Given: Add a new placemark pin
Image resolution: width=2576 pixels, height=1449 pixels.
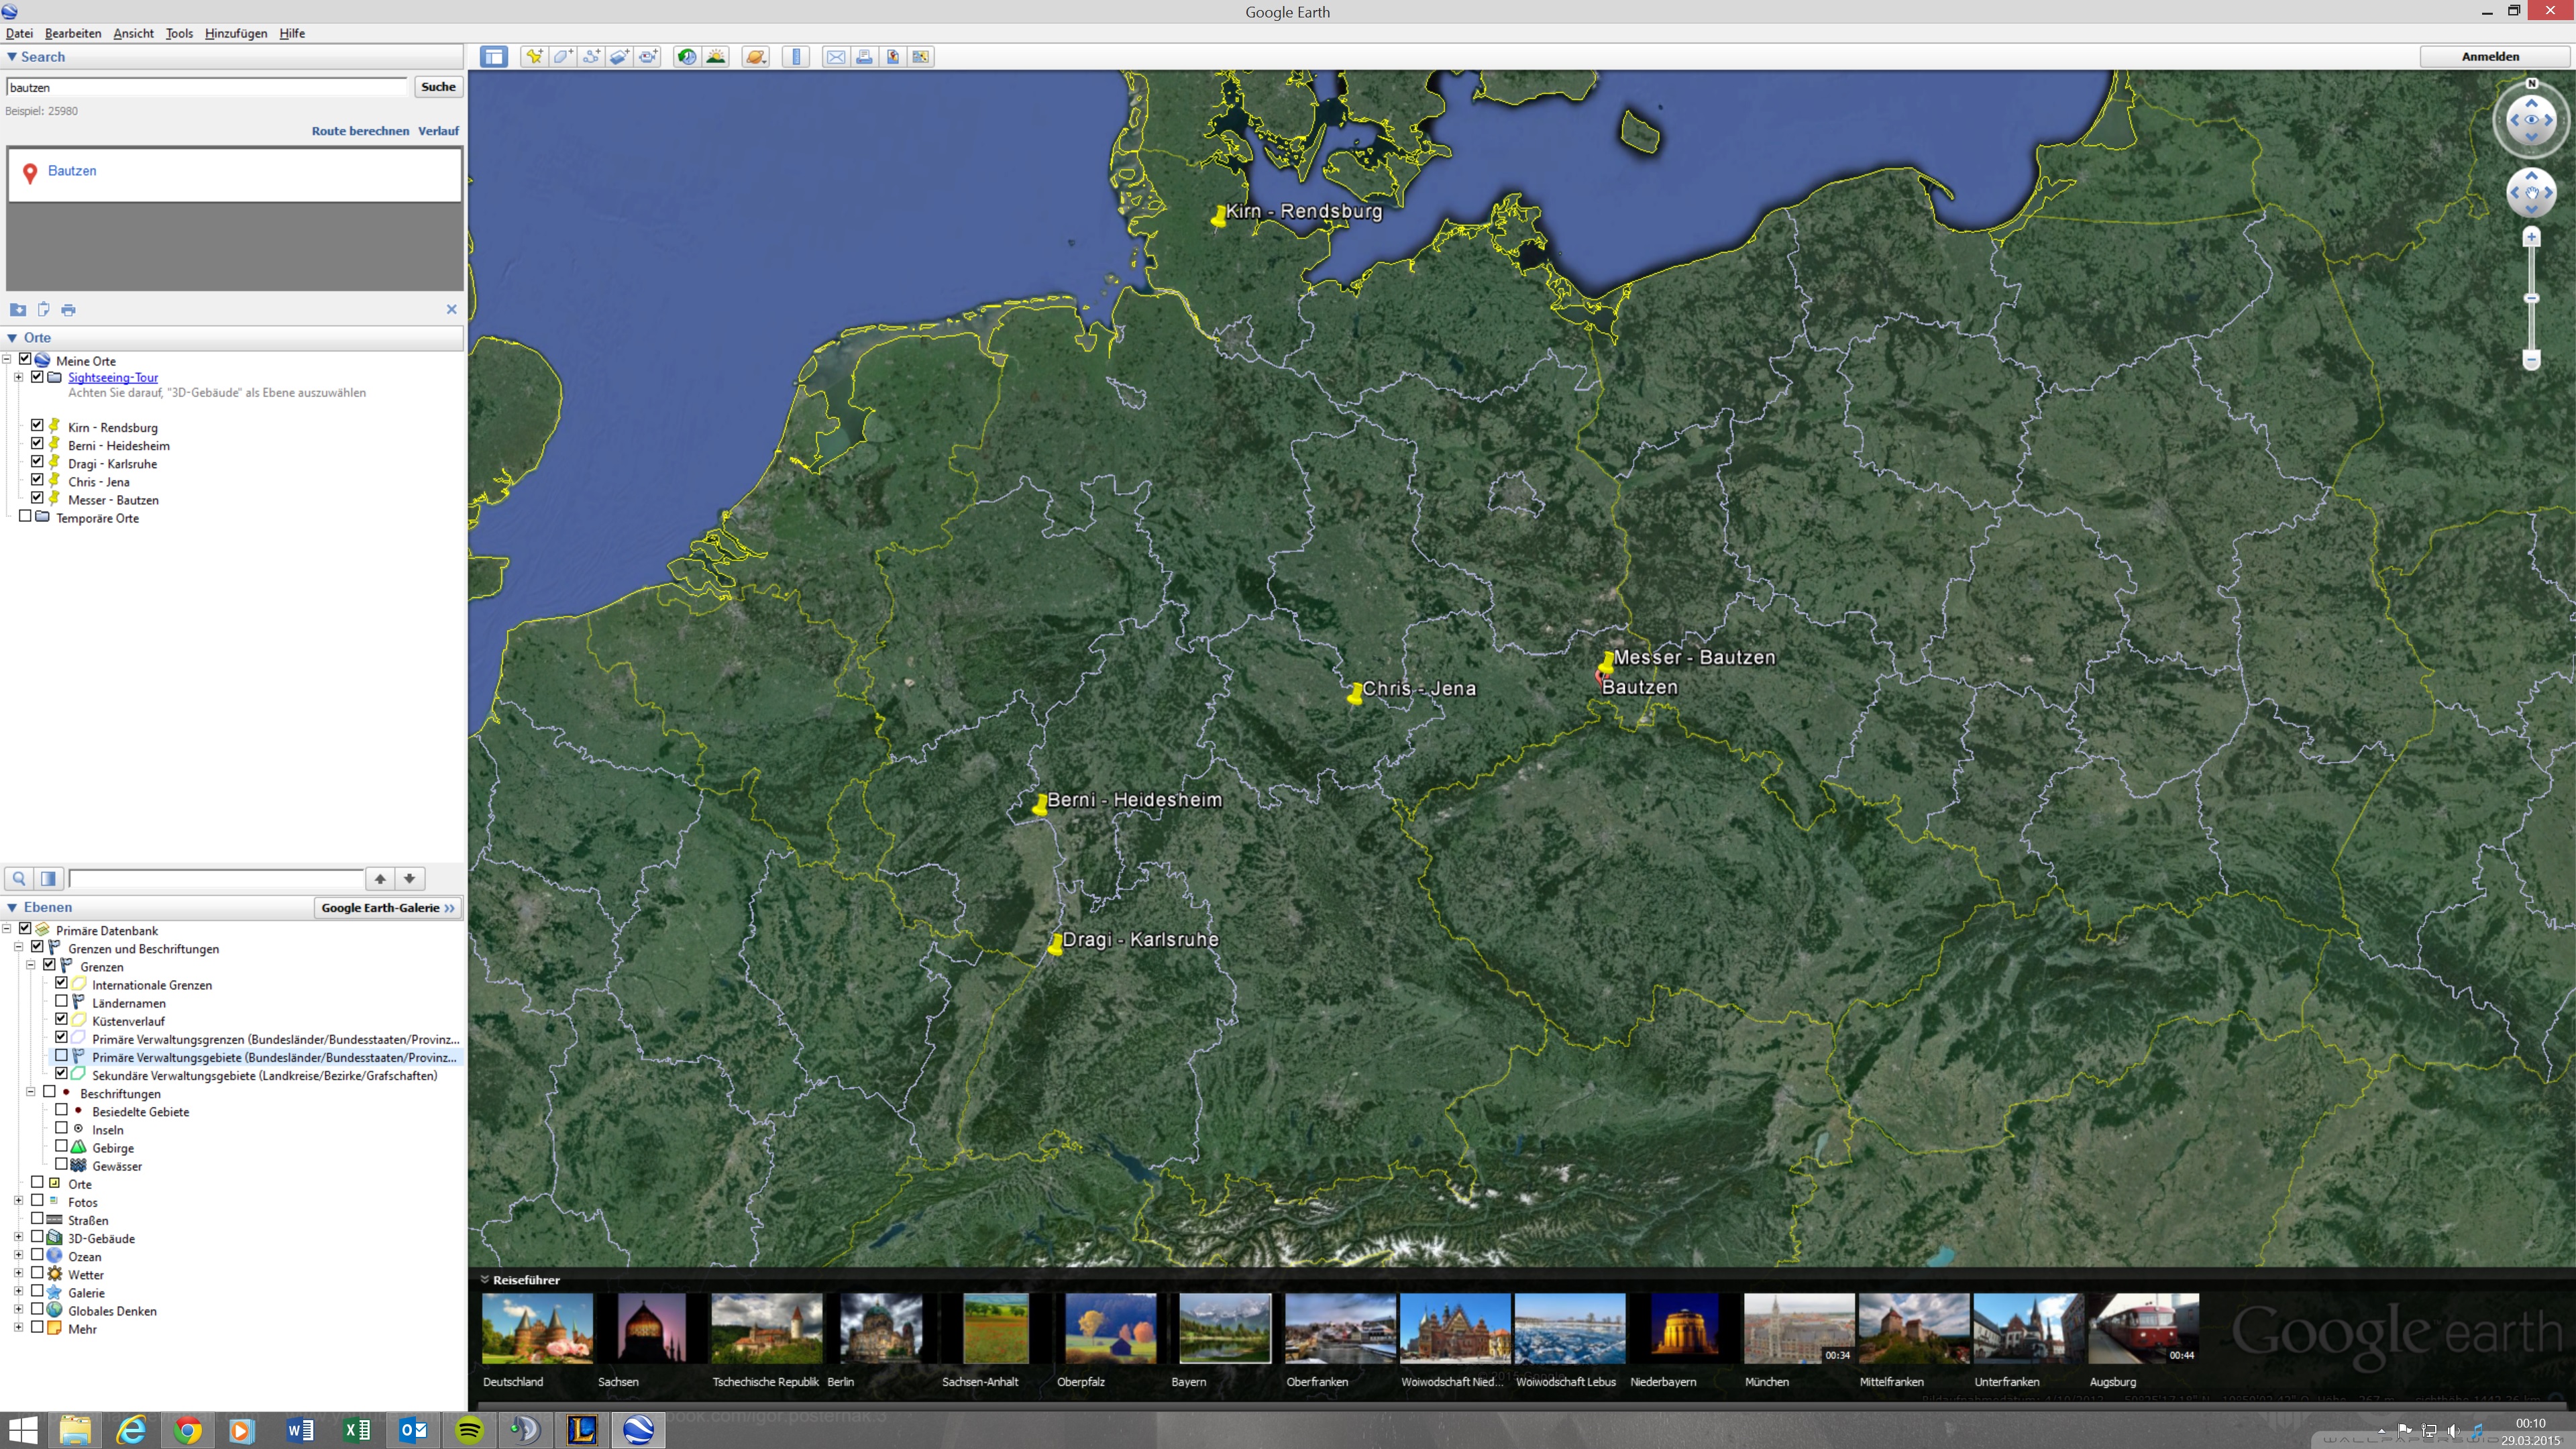Looking at the screenshot, I should click(534, 57).
